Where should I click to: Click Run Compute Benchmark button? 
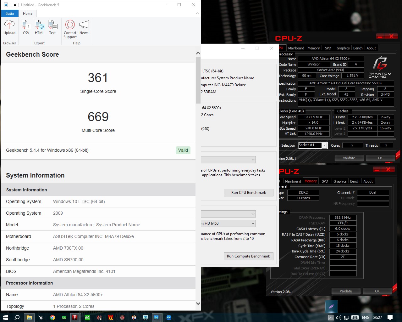click(x=249, y=256)
